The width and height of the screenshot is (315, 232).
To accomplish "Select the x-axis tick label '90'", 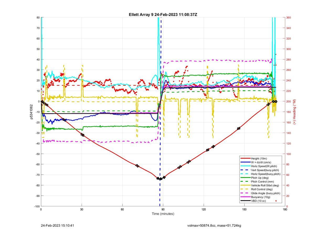I will [x=163, y=209].
